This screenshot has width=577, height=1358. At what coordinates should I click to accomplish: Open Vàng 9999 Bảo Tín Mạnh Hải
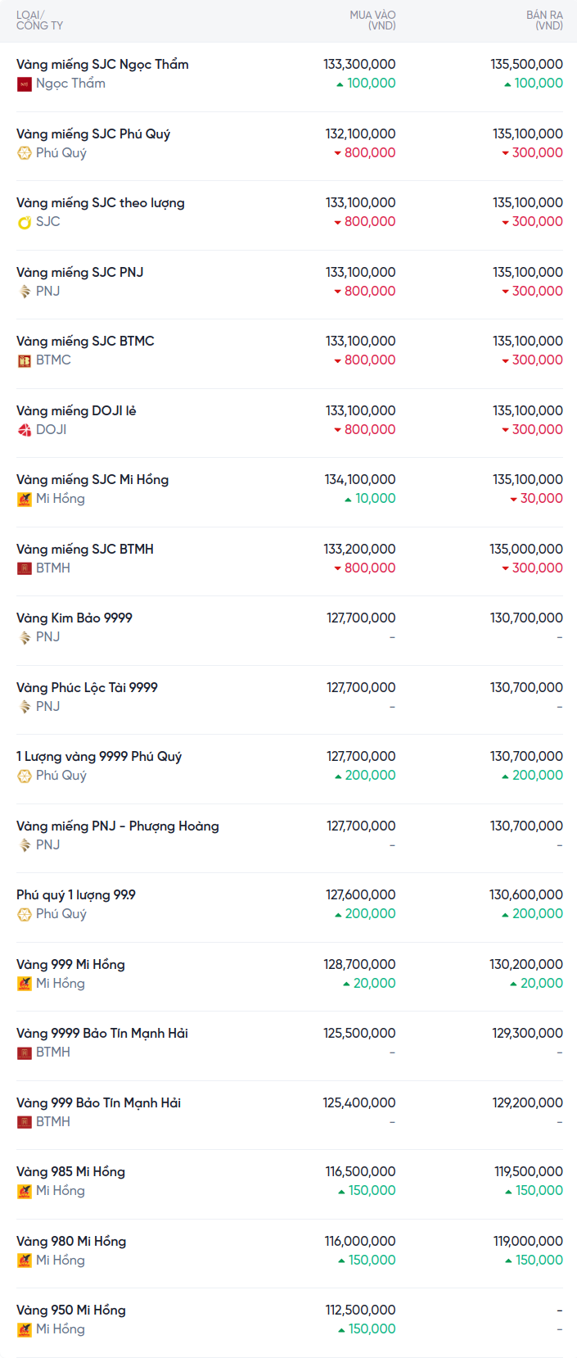point(102,1034)
